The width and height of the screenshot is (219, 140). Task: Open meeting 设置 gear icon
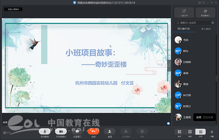coord(212,132)
